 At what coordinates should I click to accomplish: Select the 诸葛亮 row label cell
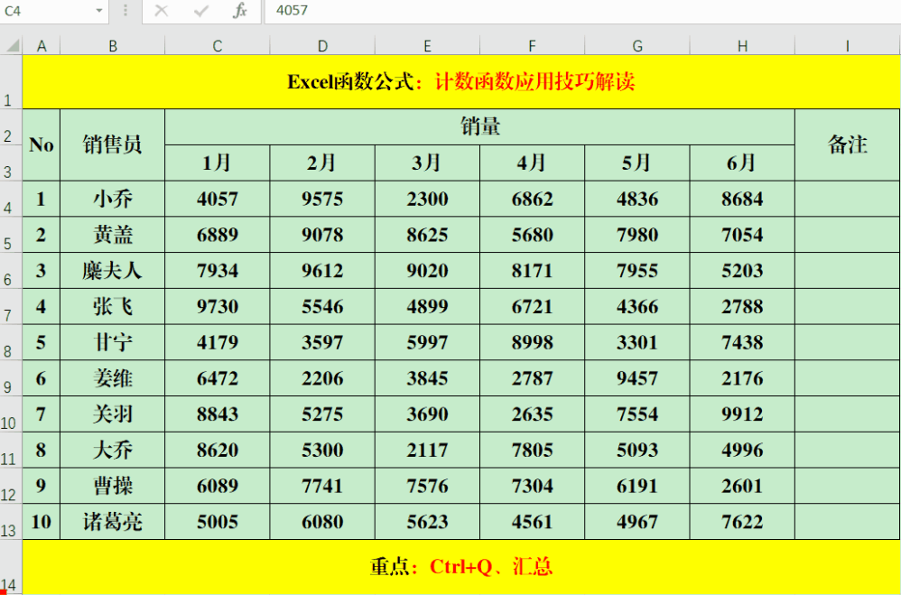112,522
